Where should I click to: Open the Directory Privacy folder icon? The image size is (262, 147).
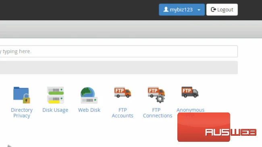pyautogui.click(x=21, y=95)
